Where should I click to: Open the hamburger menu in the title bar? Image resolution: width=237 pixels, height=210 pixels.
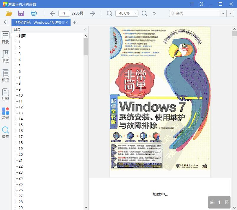[192, 4]
